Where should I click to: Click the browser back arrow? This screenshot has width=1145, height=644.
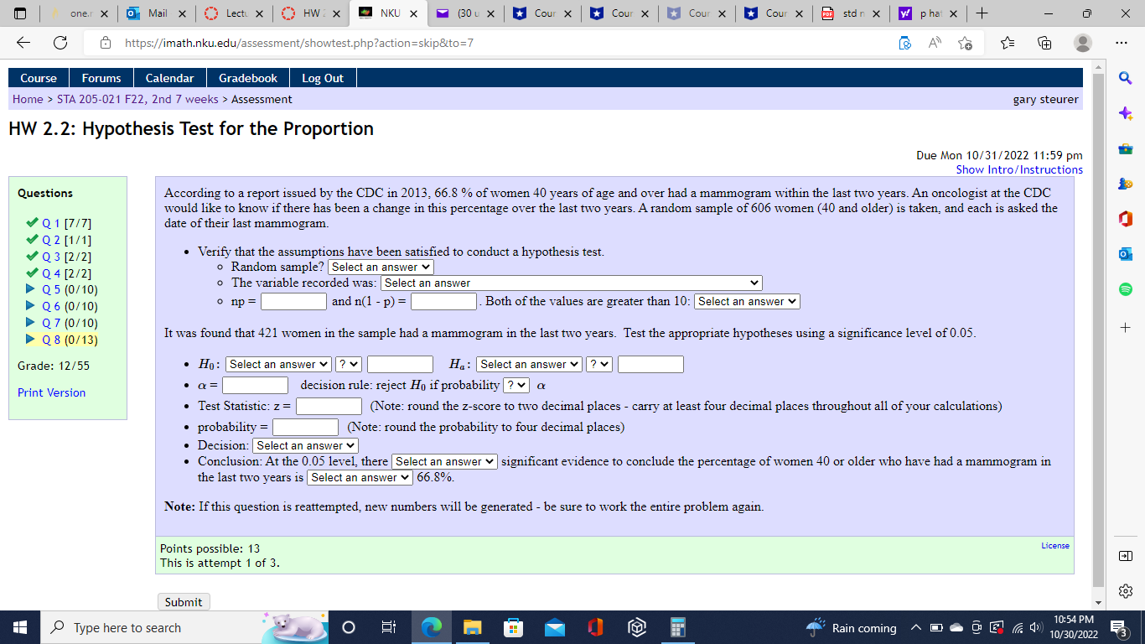tap(23, 43)
